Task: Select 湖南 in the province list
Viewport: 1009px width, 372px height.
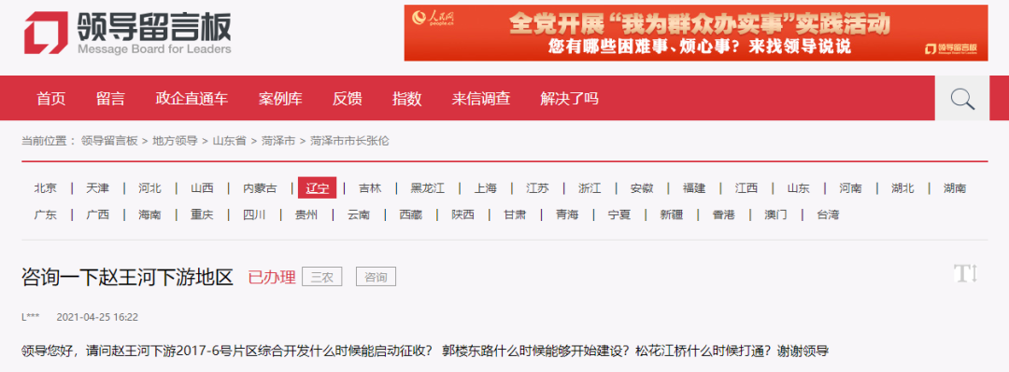Action: click(955, 188)
